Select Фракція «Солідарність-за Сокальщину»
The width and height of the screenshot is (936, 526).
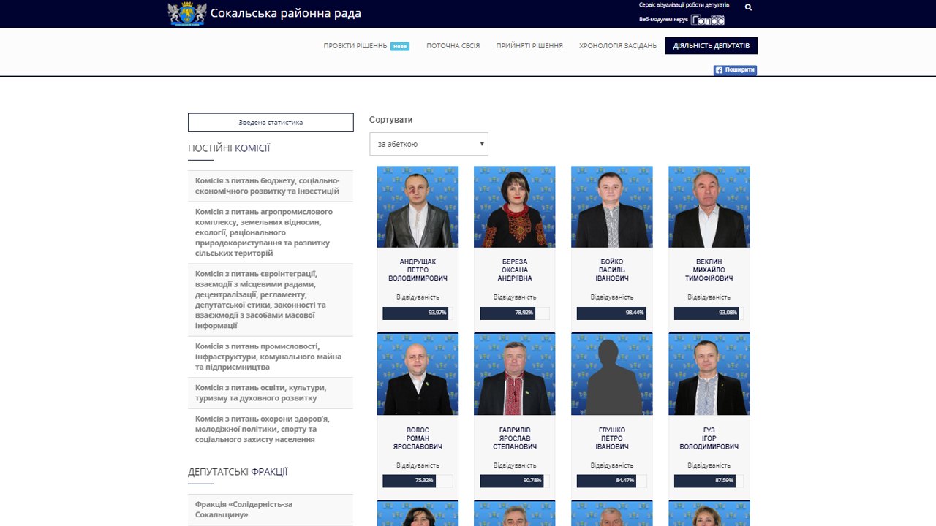click(244, 509)
